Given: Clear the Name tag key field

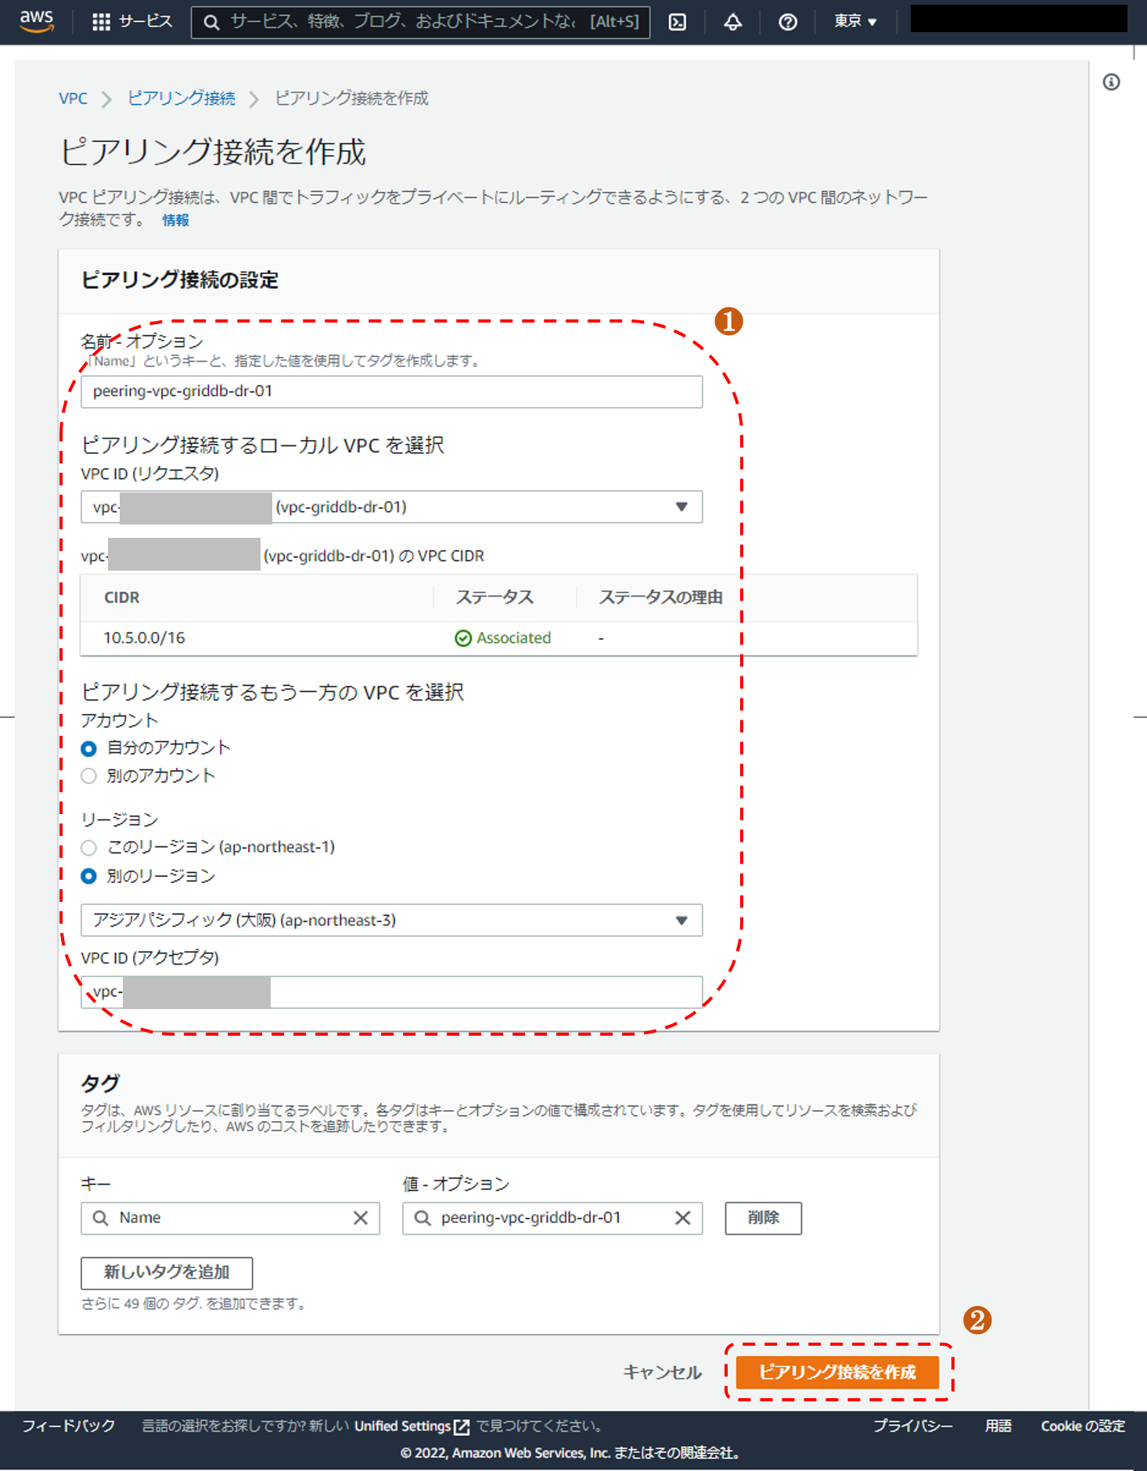Looking at the screenshot, I should click(360, 1218).
